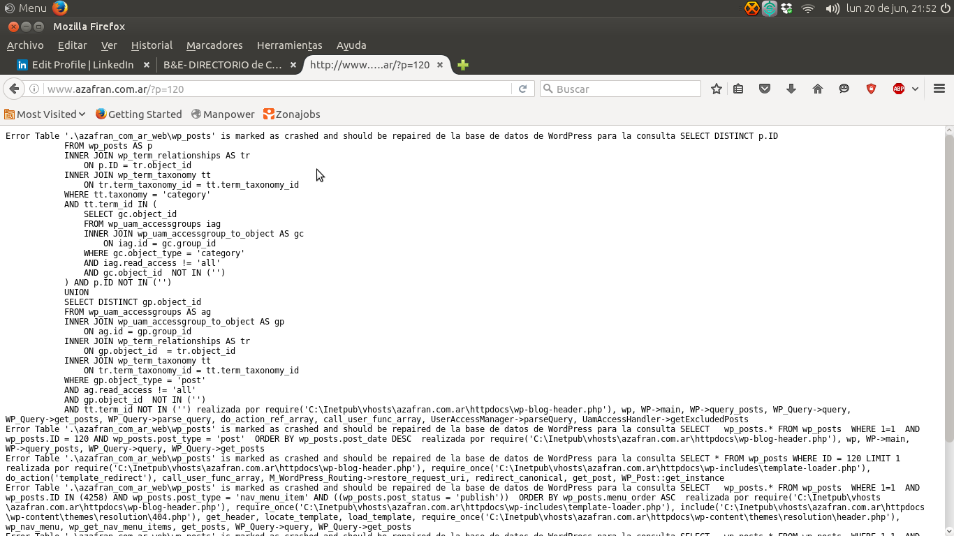
Task: Open the Manpower bookmark
Action: tap(223, 114)
